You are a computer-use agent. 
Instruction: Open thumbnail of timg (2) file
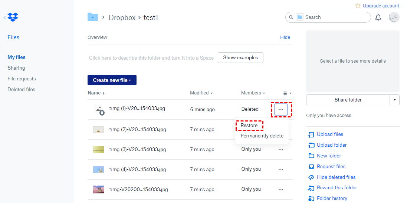tap(99, 130)
